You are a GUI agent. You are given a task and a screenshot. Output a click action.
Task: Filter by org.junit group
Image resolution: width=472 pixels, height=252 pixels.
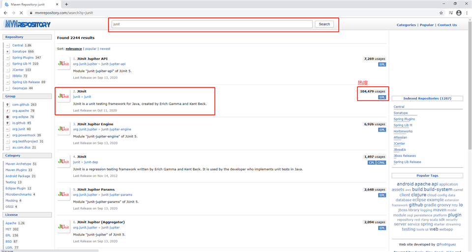point(19,129)
